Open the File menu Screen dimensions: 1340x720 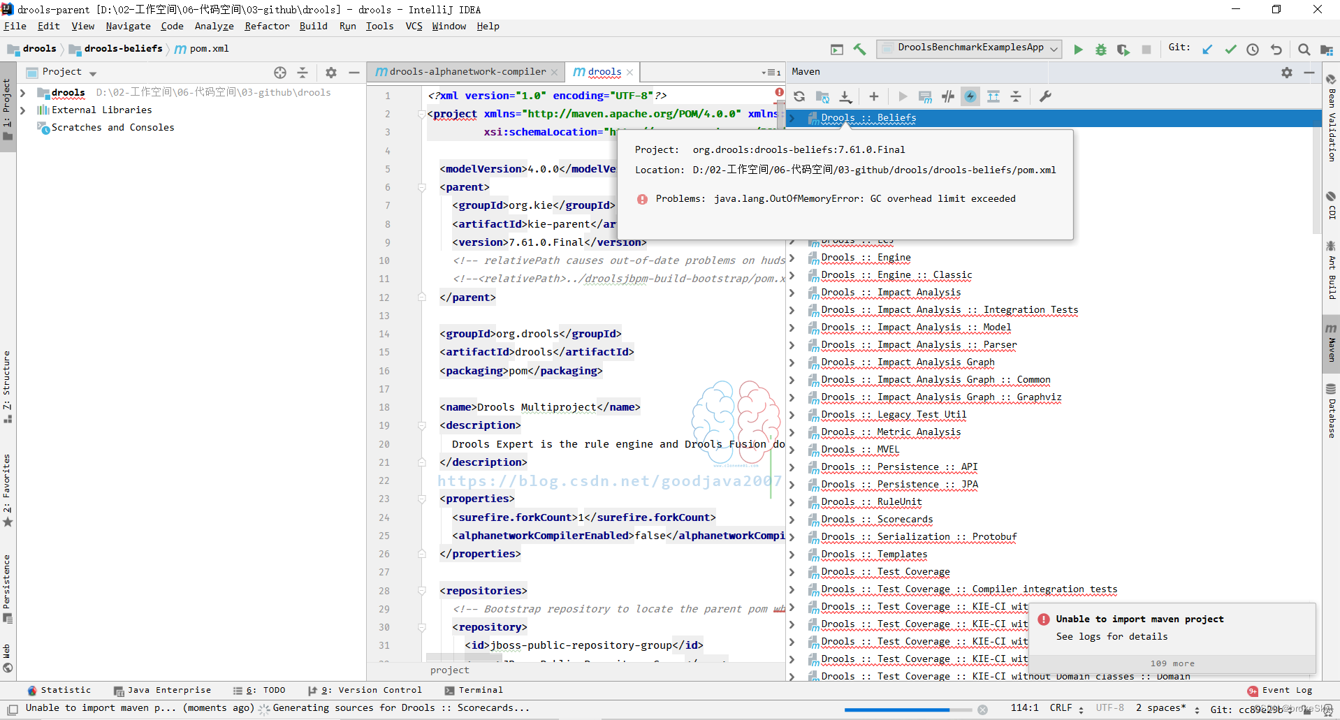tap(15, 26)
